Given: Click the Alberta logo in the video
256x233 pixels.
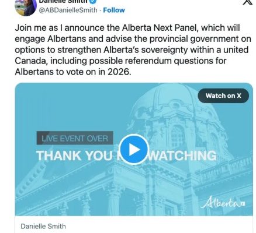Looking at the screenshot, I should coord(223,203).
